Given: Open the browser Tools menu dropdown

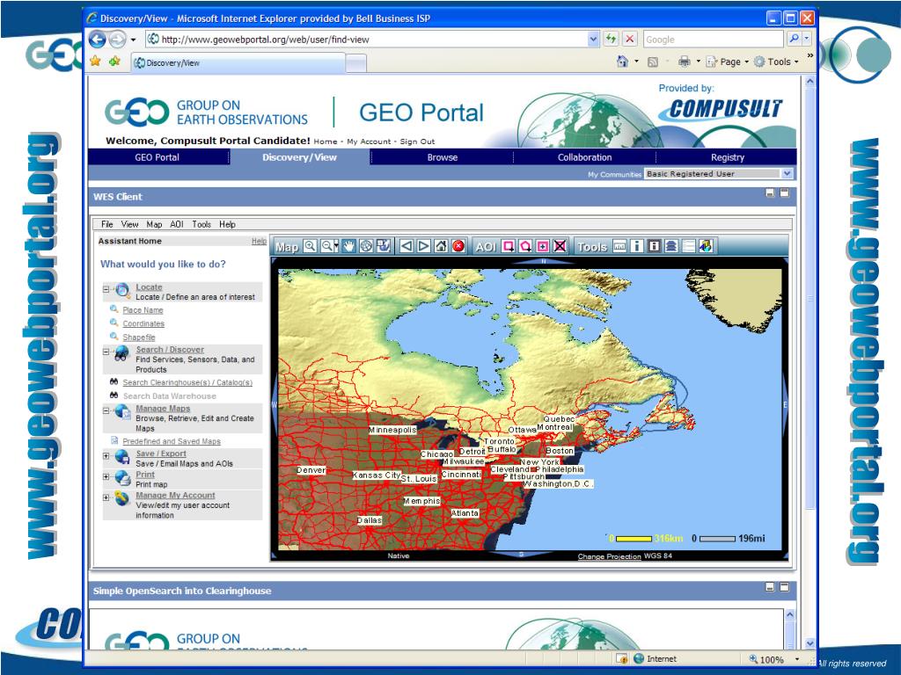Looking at the screenshot, I should click(x=796, y=62).
